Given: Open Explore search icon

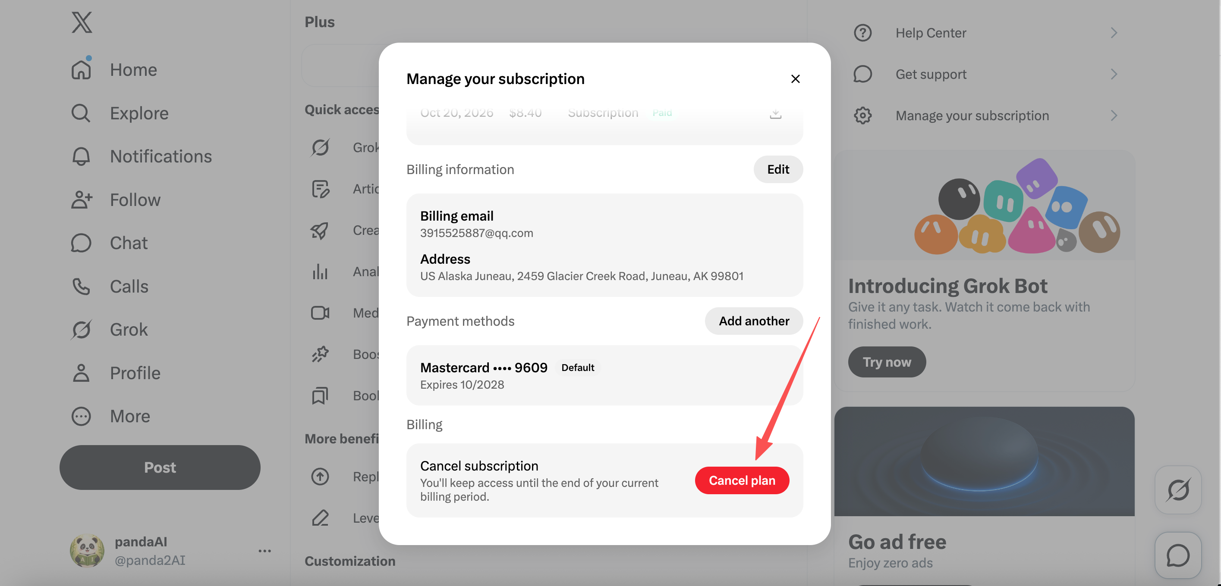Looking at the screenshot, I should click(x=81, y=113).
